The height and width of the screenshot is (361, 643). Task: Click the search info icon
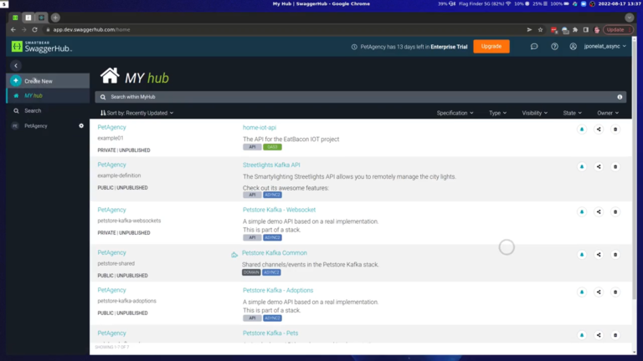click(x=620, y=97)
